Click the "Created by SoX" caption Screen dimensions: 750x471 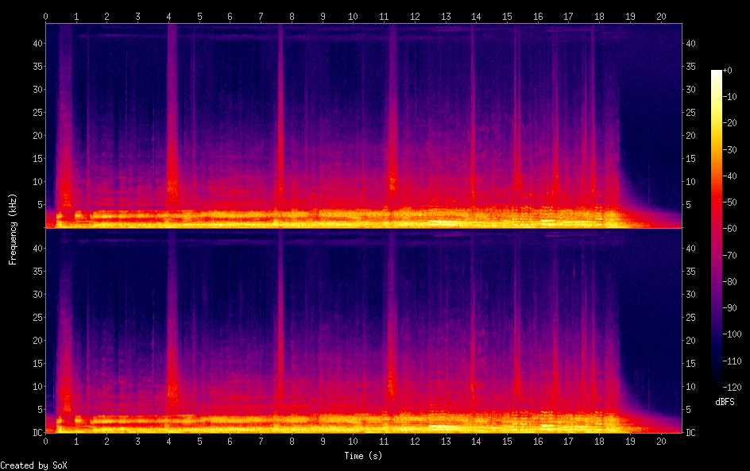tap(33, 465)
